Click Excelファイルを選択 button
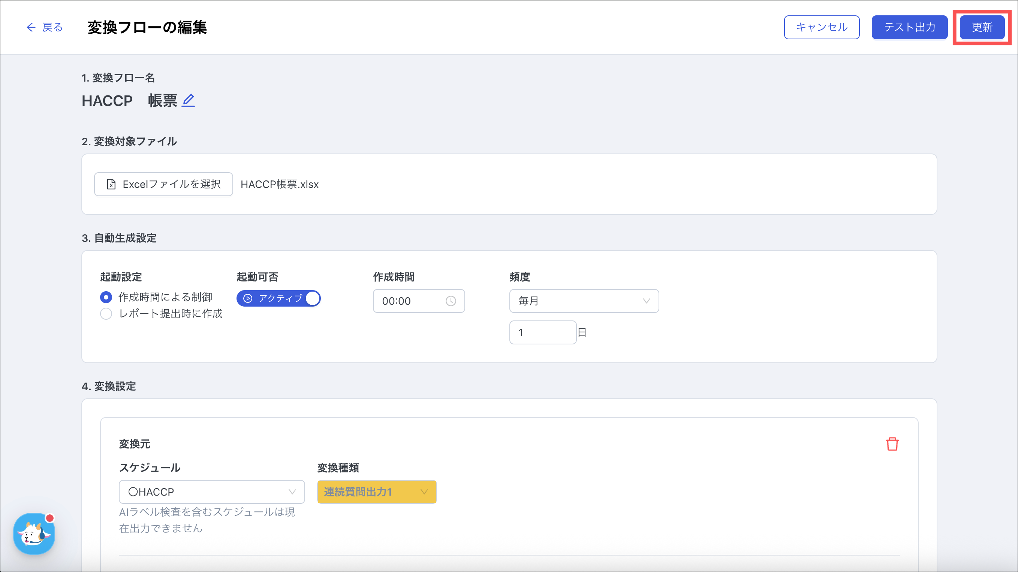 click(163, 184)
